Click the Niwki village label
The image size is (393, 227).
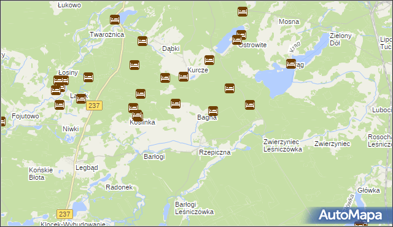(x=71, y=129)
